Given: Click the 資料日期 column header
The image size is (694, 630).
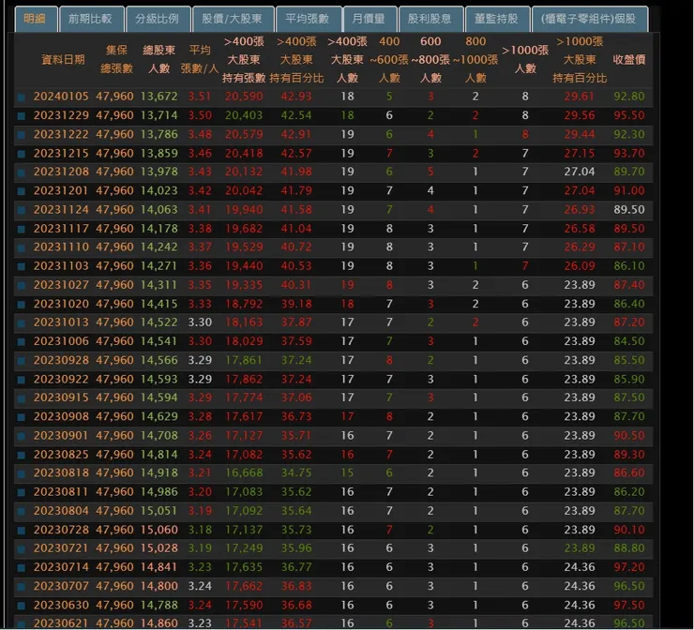Looking at the screenshot, I should (x=63, y=59).
